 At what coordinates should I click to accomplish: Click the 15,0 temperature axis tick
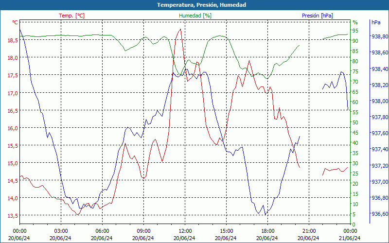(14, 163)
